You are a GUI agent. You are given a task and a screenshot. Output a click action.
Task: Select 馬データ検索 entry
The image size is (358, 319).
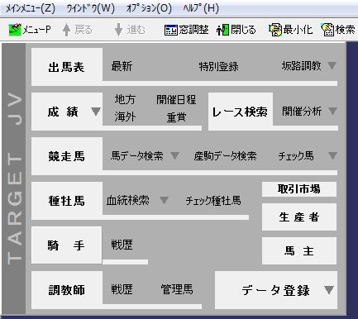137,156
